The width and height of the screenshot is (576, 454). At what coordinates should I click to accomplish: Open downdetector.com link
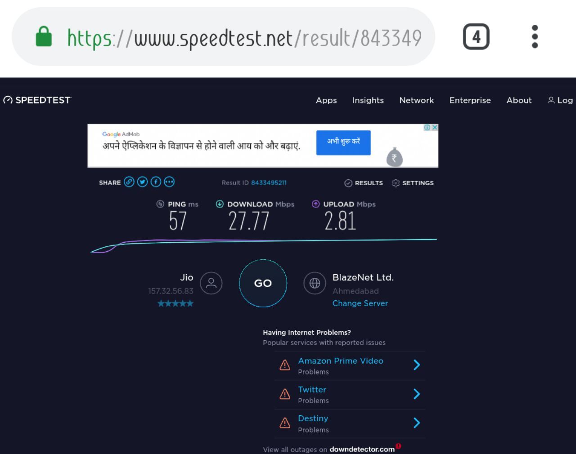[x=362, y=449]
